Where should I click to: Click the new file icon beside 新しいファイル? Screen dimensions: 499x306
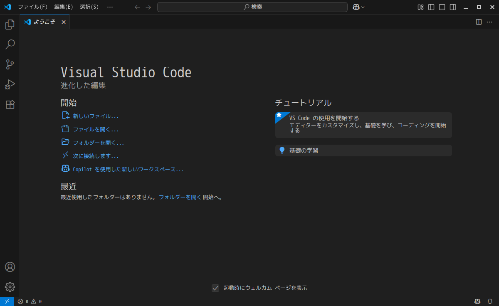pyautogui.click(x=65, y=116)
